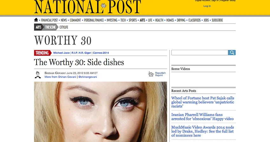This screenshot has width=270, height=142.
Task: Open the Life section
Action: [150, 20]
